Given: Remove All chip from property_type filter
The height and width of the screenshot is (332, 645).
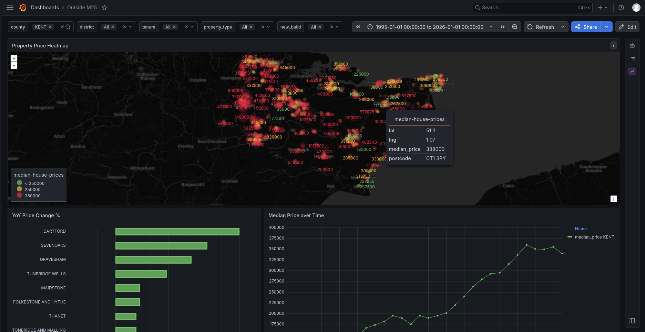Looking at the screenshot, I should pos(251,27).
